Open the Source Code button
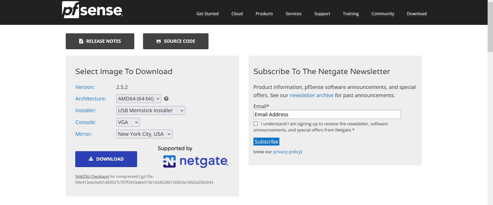Screen dimensions: 493x205 pyautogui.click(x=176, y=41)
